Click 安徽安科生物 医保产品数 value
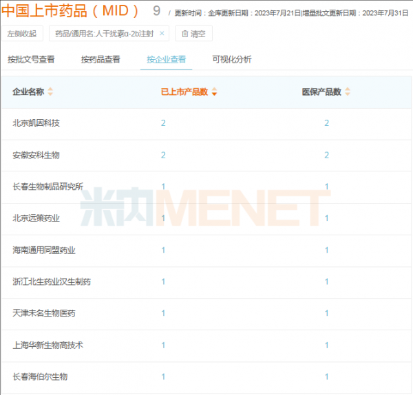413x395 pixels. (x=326, y=155)
